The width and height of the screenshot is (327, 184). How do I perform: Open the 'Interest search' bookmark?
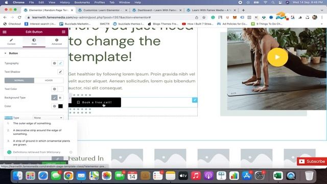(x=40, y=24)
